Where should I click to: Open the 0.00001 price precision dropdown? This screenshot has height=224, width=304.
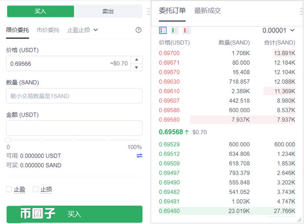pos(278,30)
